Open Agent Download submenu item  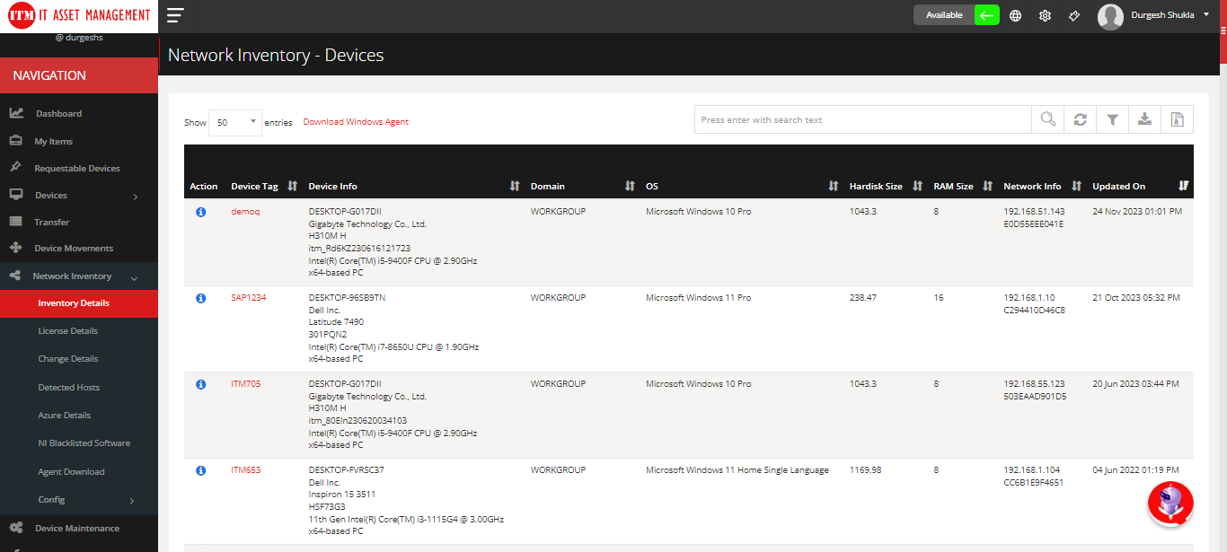71,472
